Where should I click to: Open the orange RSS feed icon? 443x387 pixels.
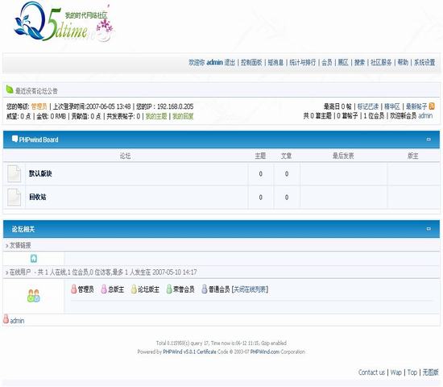pos(432,106)
